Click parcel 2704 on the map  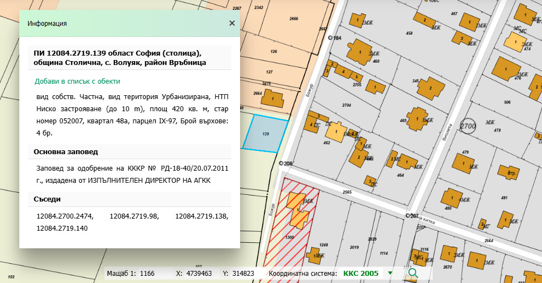coord(347,105)
